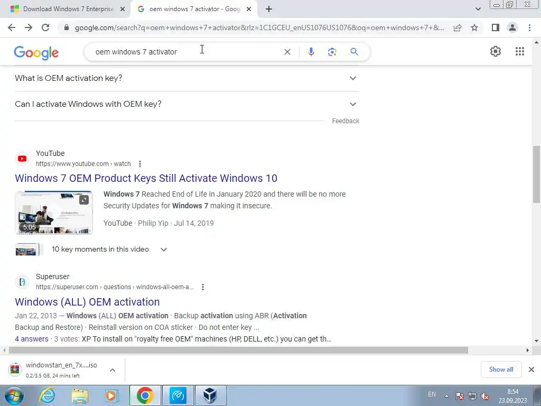Click the Action Center flag icon
This screenshot has width=541, height=406.
[x=460, y=396]
